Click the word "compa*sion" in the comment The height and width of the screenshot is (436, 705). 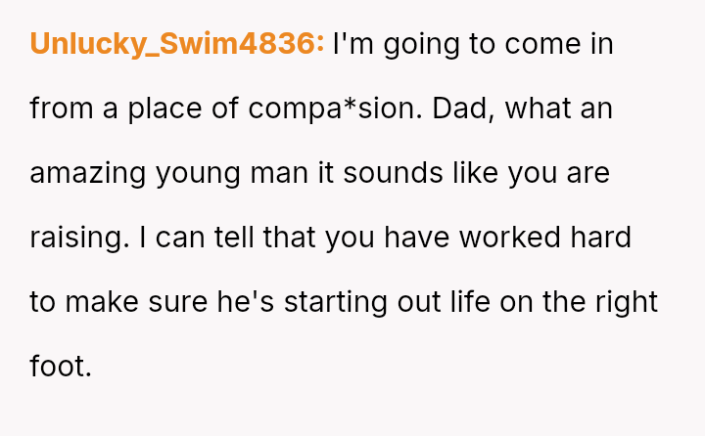324,109
